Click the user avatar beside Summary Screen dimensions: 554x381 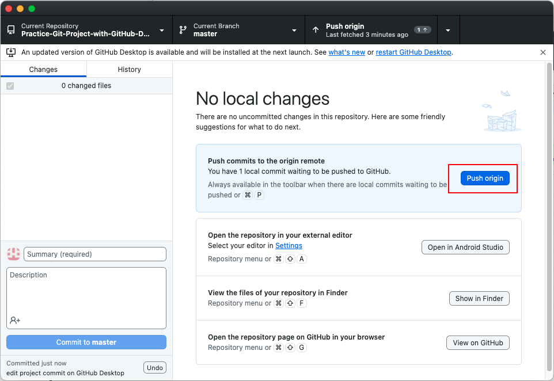click(13, 254)
